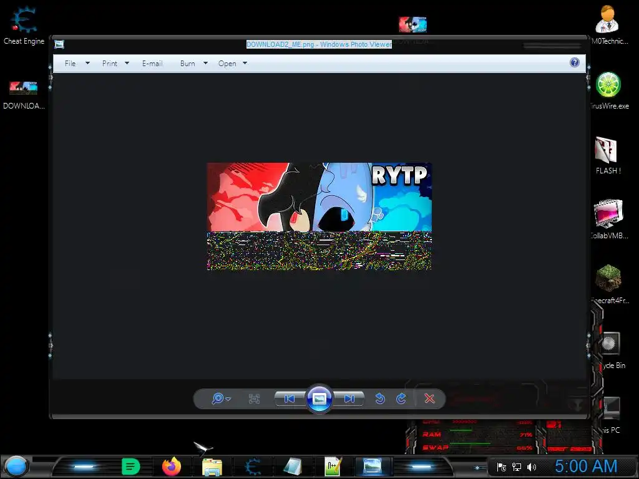Select the Minecraft4Fr... grass block icon
Viewport: 639px width, 479px height.
click(x=608, y=284)
